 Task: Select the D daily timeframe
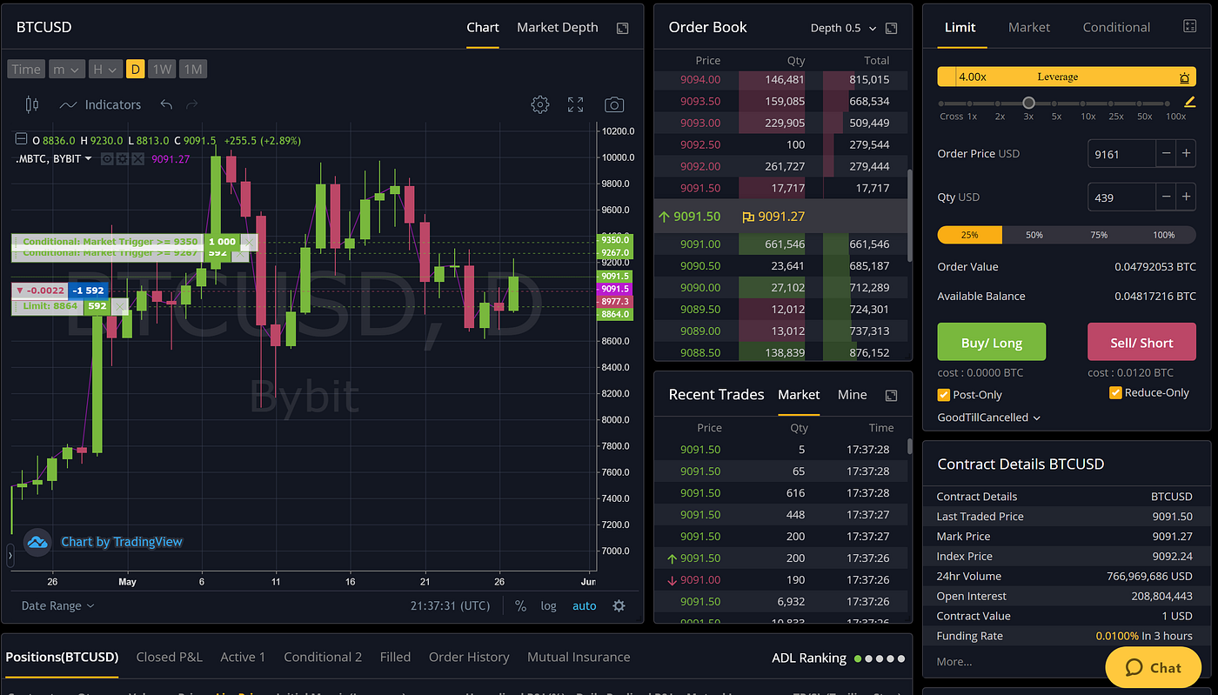pos(135,70)
